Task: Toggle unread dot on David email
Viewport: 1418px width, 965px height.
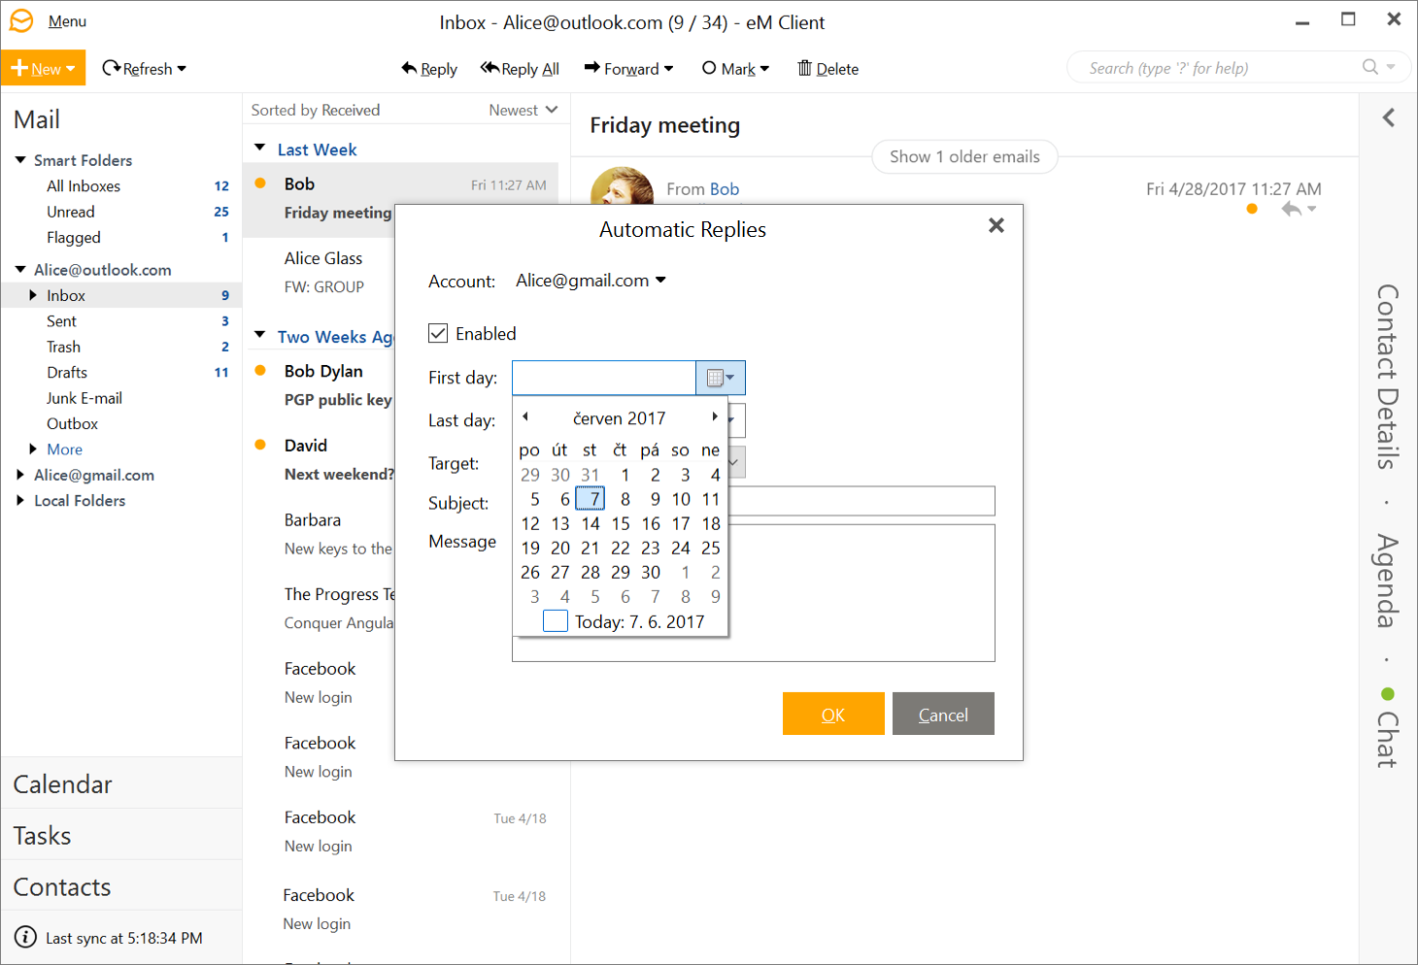Action: pos(260,445)
